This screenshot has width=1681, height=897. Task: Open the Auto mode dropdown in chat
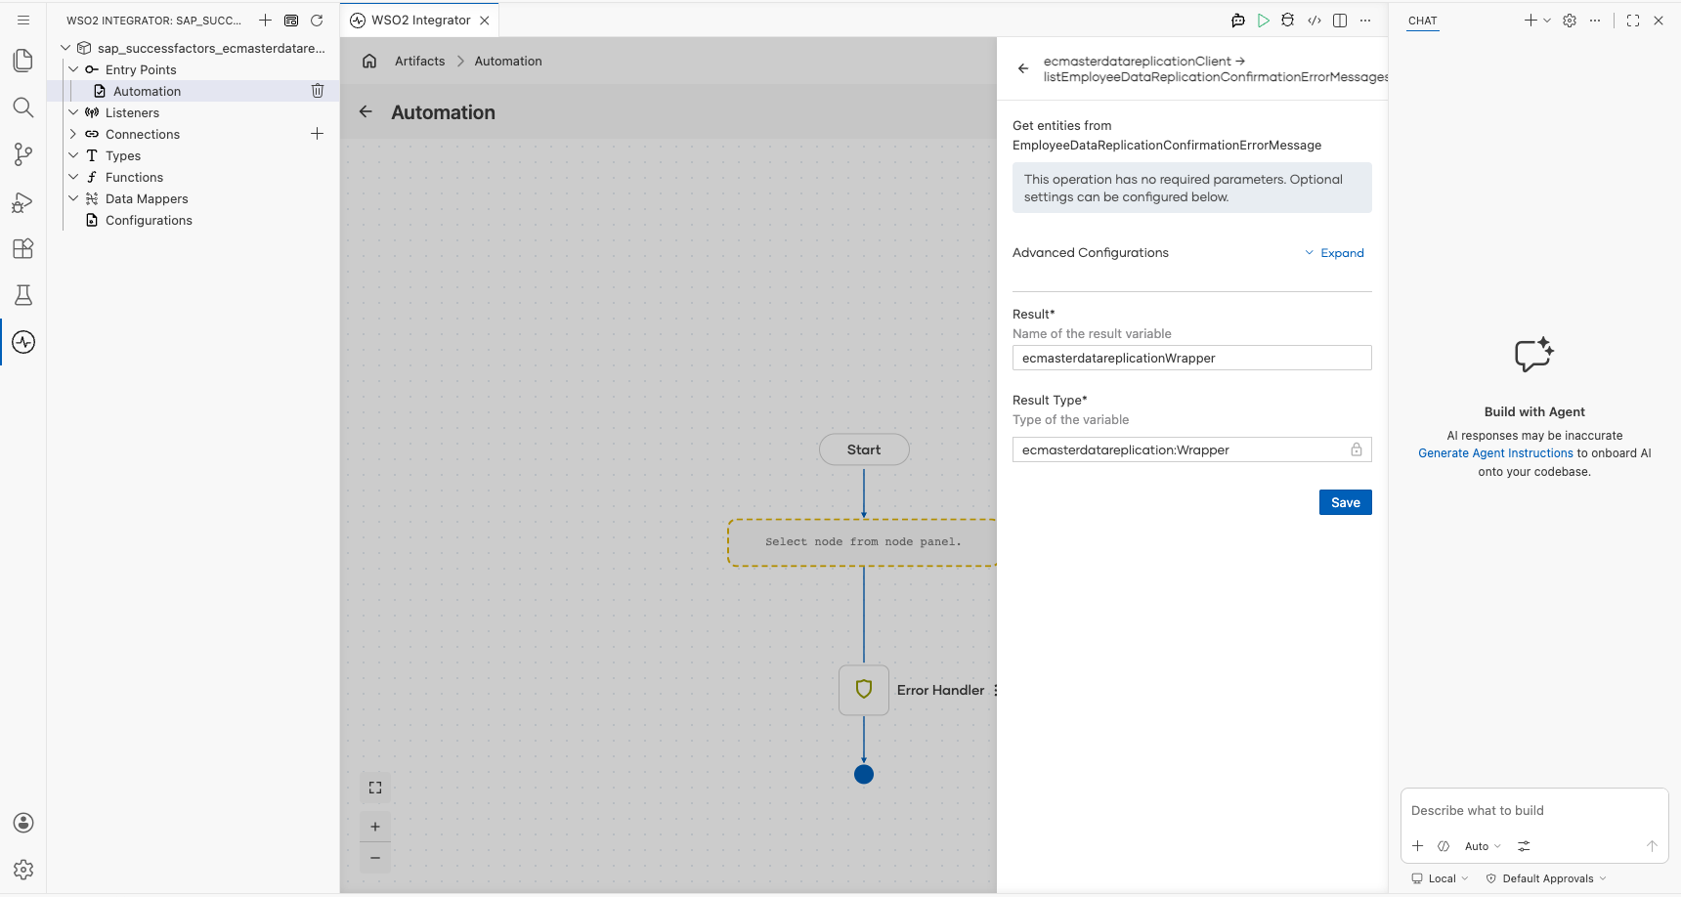click(x=1483, y=846)
